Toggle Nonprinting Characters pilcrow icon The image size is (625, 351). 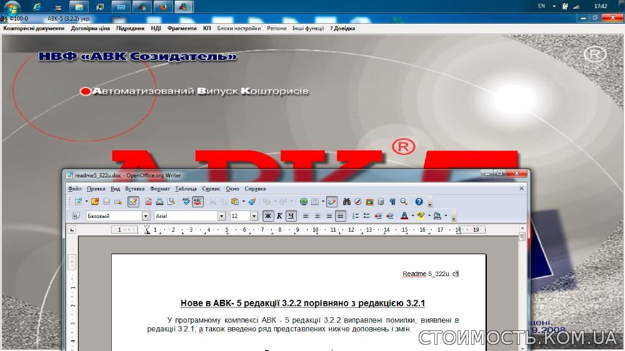click(392, 202)
